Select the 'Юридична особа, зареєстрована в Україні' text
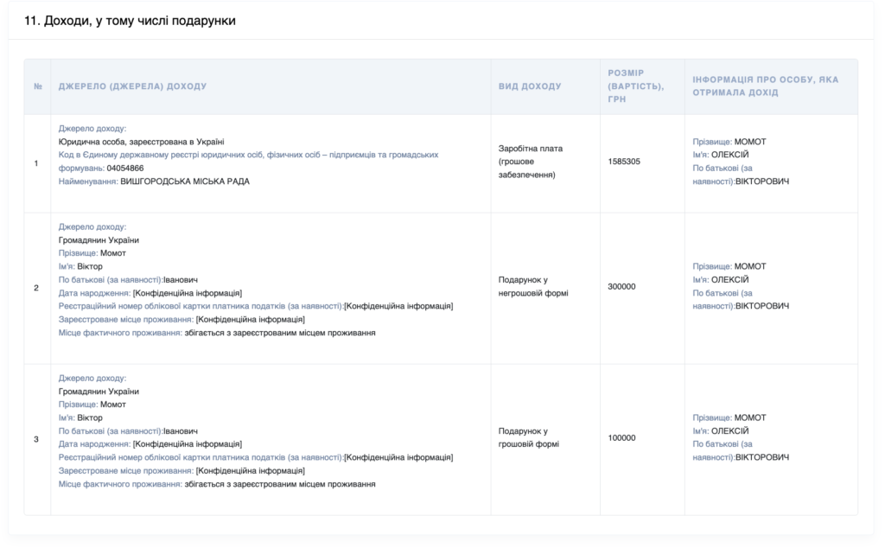 point(141,142)
